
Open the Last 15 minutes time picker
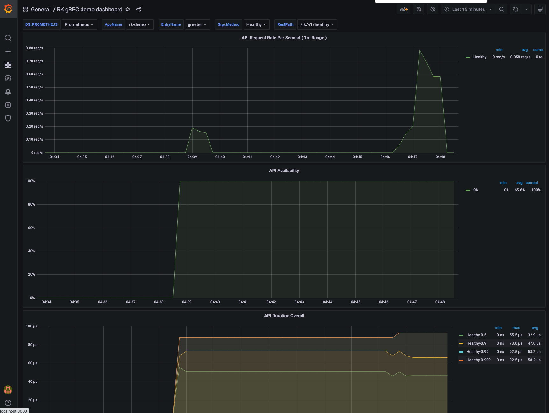tap(468, 10)
